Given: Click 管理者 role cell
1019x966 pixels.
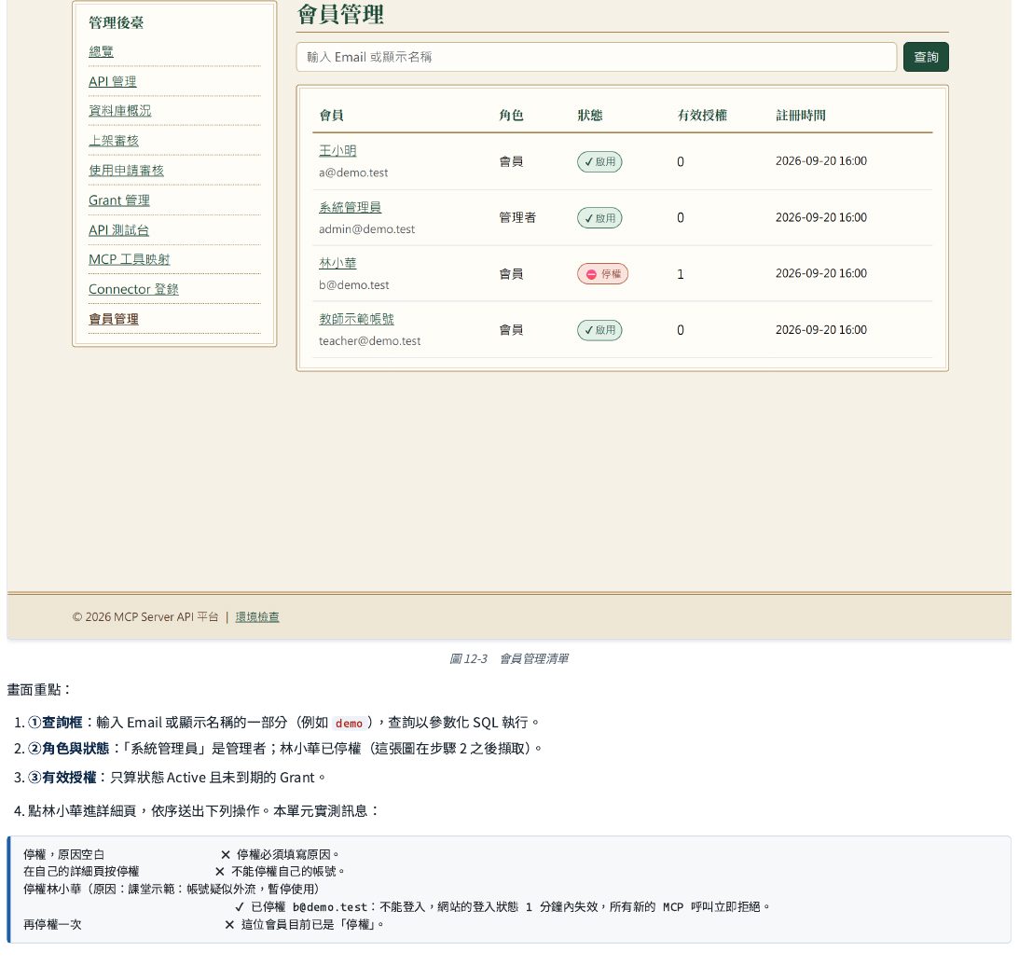Looking at the screenshot, I should 517,218.
